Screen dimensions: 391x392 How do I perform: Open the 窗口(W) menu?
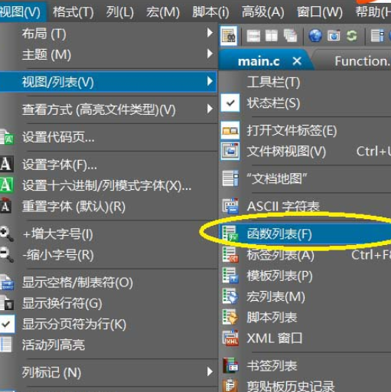coord(320,11)
